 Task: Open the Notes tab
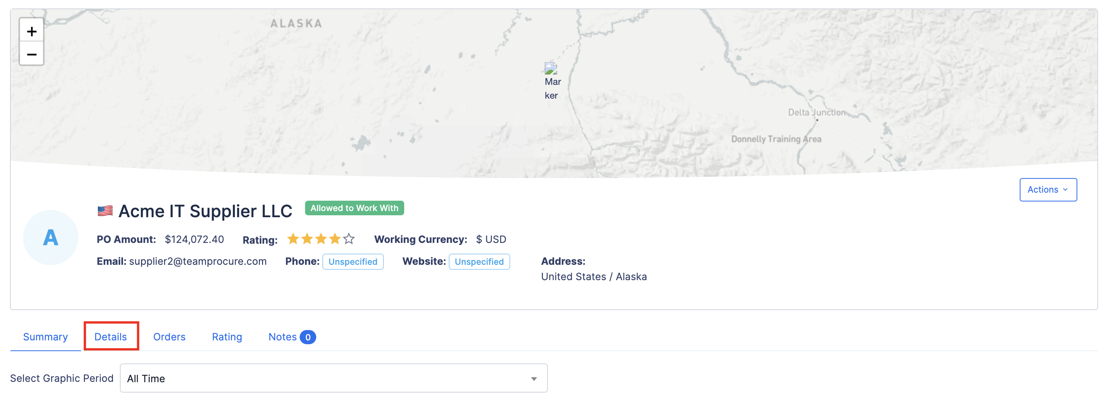point(282,337)
